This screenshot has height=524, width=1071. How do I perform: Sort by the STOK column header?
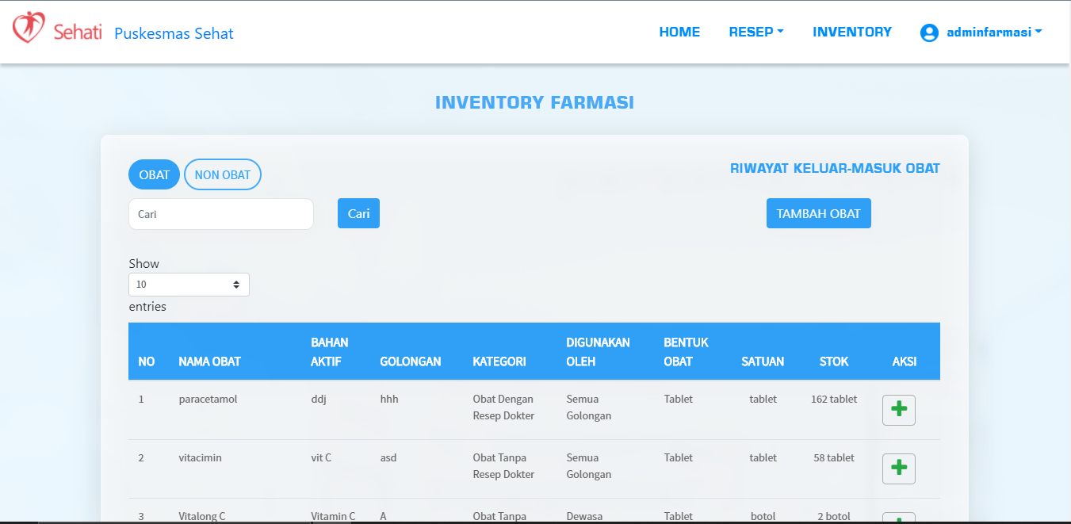[833, 361]
